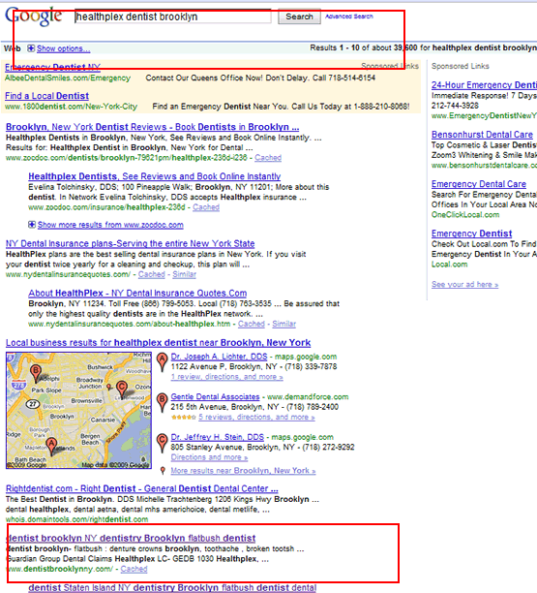Open Cached link for nydentalinsurancequotes.com homepage
The width and height of the screenshot is (537, 593).
click(152, 274)
